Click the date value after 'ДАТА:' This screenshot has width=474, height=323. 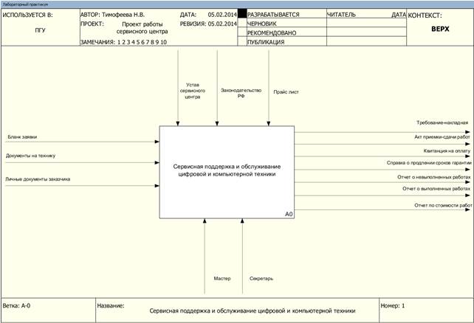coord(222,15)
